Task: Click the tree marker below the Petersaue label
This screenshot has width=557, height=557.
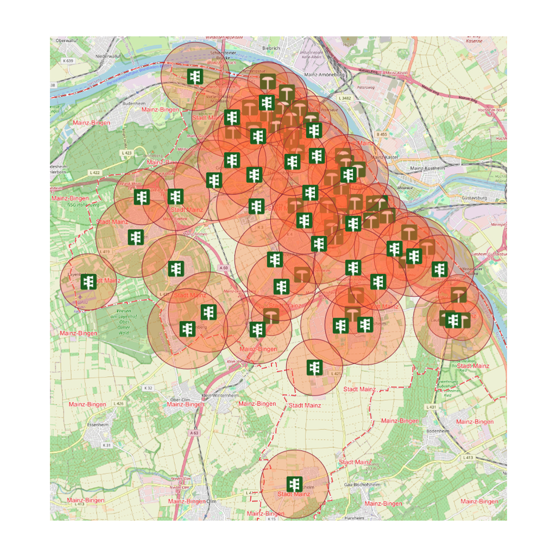Action: (x=314, y=130)
